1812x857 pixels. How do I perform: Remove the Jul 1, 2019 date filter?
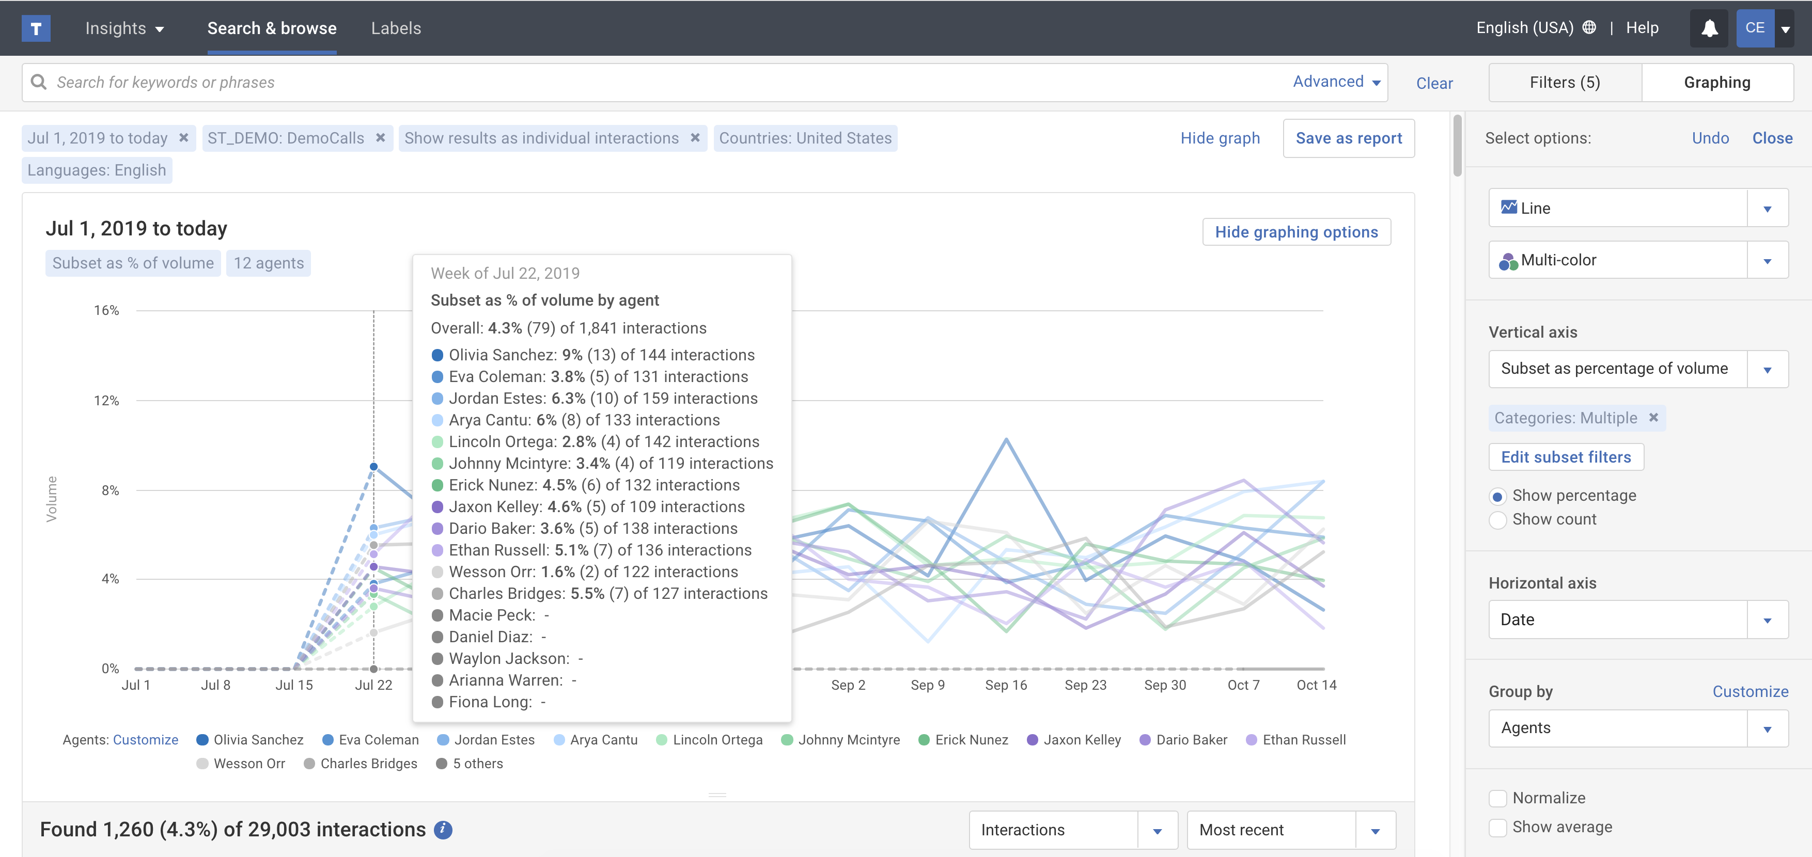click(x=183, y=138)
